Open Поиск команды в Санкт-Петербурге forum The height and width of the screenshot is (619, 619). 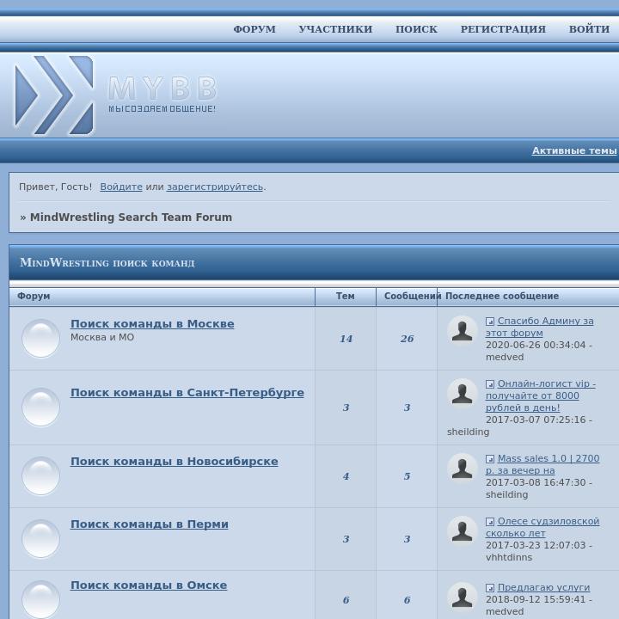click(187, 393)
